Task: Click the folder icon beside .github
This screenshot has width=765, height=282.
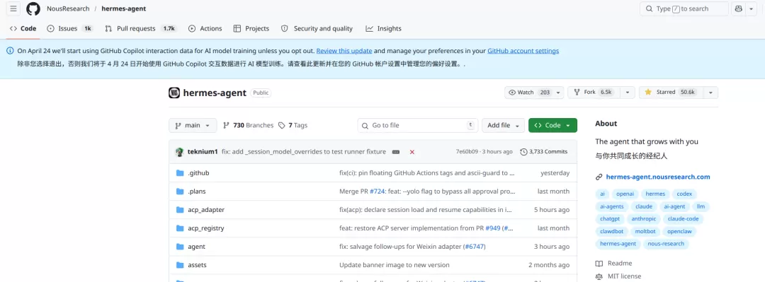Action: click(x=179, y=173)
